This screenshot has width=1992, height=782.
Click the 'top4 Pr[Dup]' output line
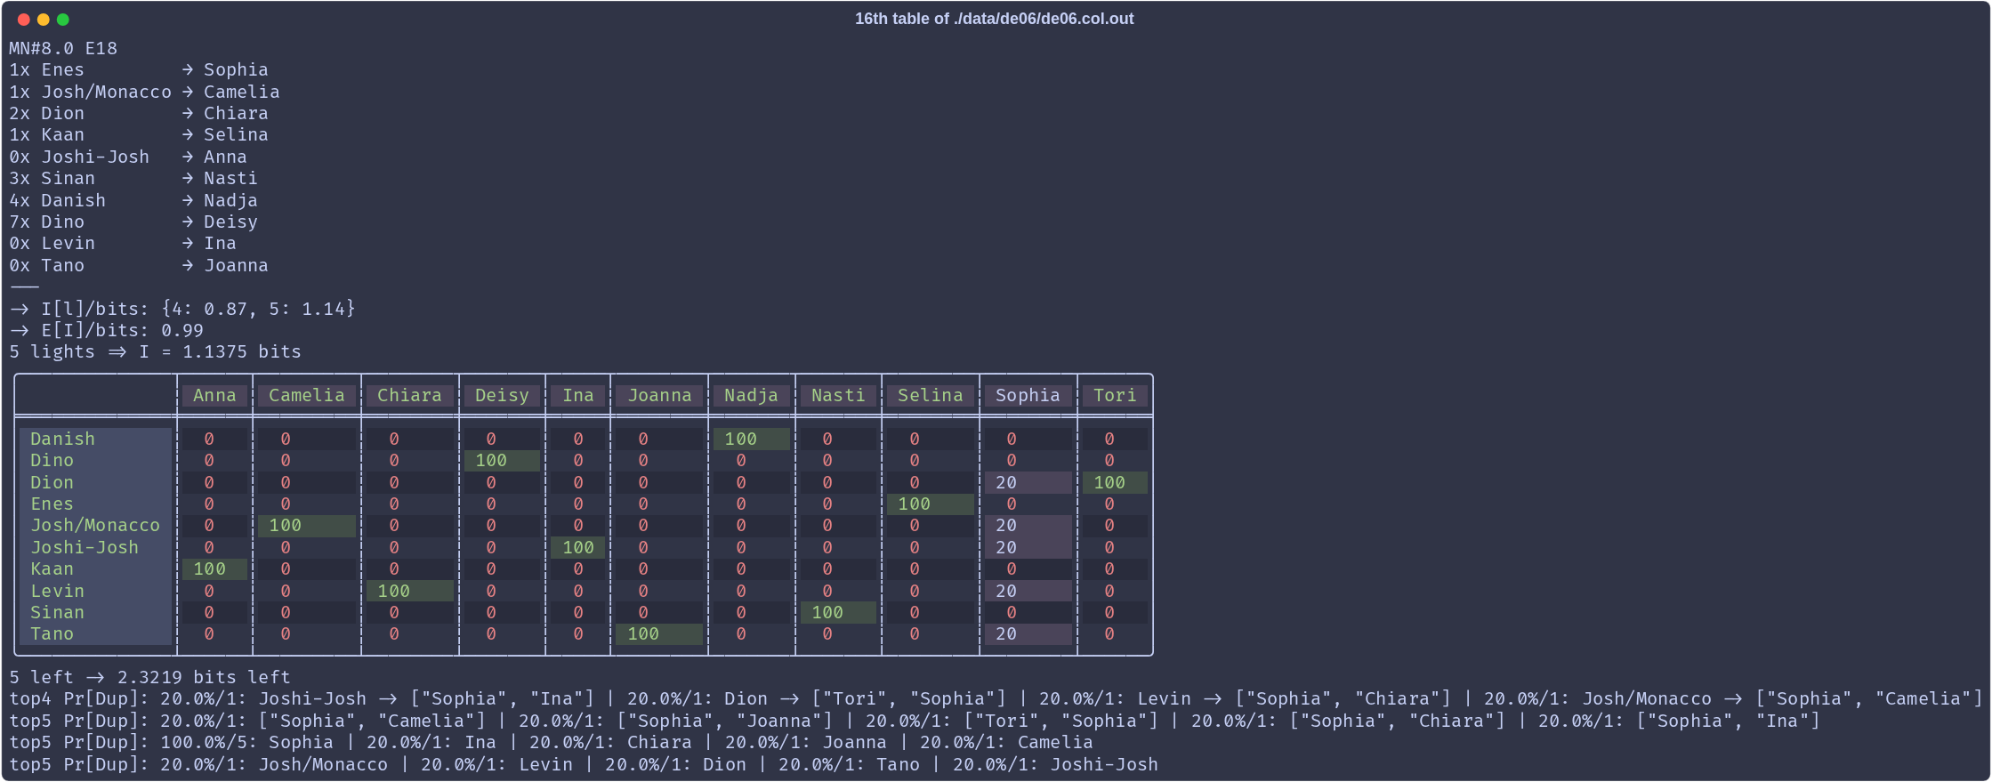pos(996,698)
